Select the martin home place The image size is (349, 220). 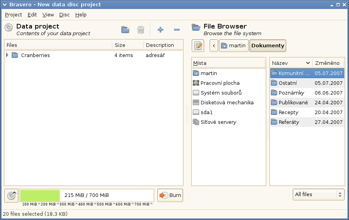(x=229, y=73)
